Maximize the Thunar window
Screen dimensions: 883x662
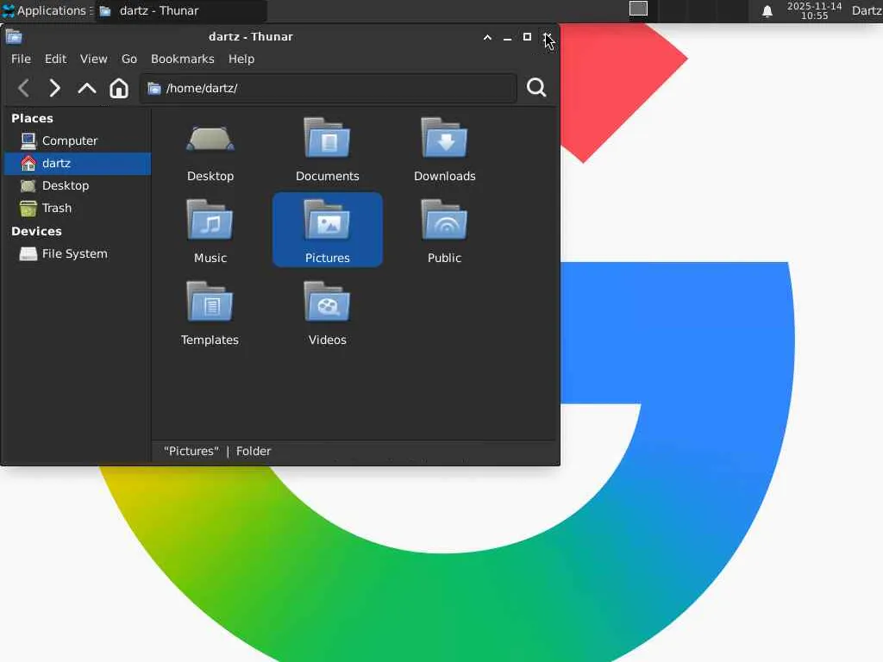pyautogui.click(x=527, y=37)
